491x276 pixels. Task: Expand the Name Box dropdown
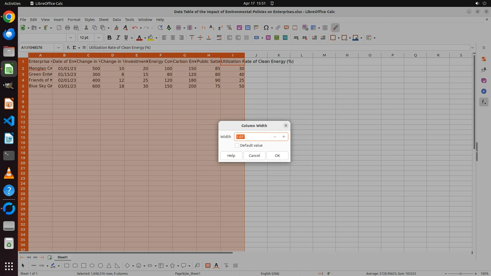[59, 48]
